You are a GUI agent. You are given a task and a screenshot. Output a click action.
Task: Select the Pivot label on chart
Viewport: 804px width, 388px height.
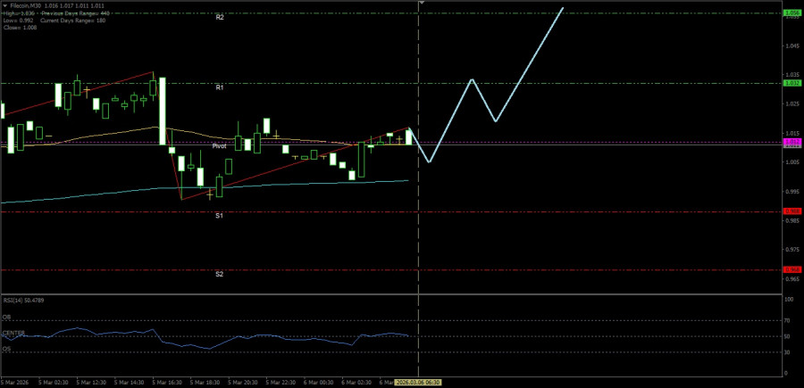point(220,144)
